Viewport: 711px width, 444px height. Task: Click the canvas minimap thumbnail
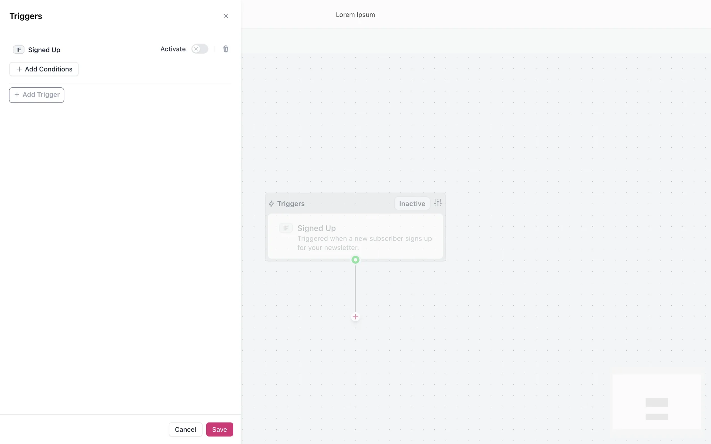click(657, 402)
